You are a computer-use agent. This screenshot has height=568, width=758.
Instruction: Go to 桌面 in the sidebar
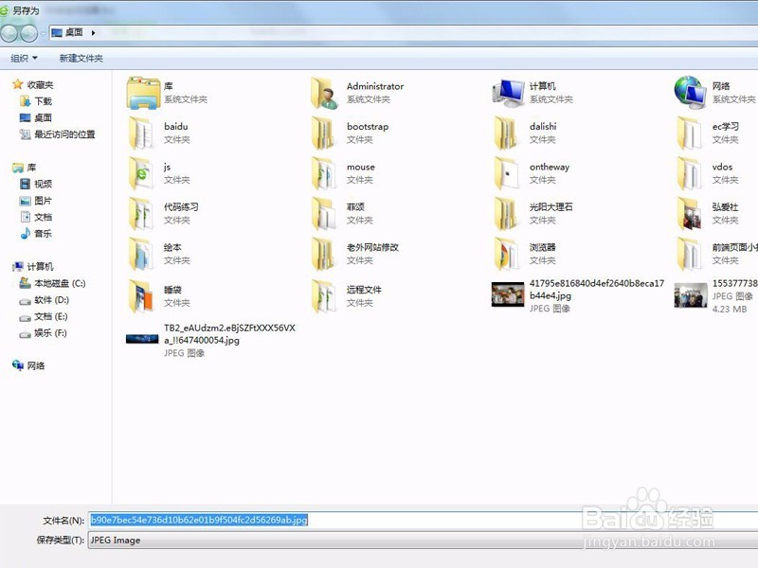36,117
